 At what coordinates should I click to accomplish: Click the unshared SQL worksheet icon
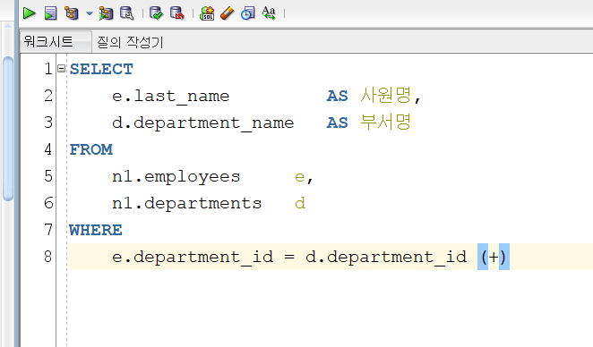coord(207,13)
